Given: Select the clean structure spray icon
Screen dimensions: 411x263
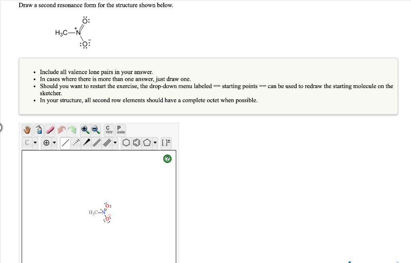Looking at the screenshot, I should click(39, 130).
